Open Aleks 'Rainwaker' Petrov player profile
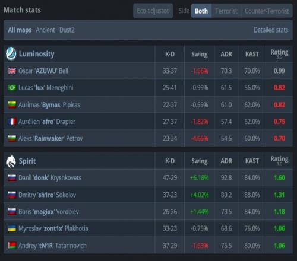297x261 pixels. click(50, 138)
